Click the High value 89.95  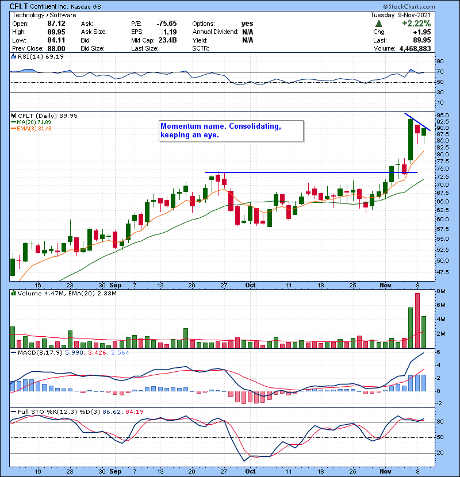click(x=56, y=32)
